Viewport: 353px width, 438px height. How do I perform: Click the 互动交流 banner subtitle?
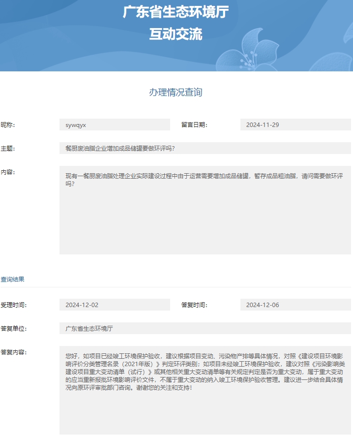[x=176, y=34]
